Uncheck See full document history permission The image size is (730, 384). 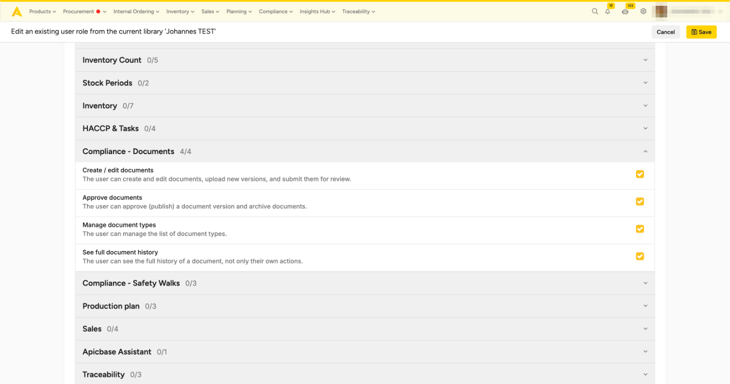point(640,256)
